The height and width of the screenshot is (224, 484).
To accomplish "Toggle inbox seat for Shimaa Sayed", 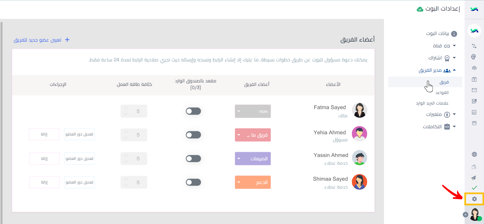I will pyautogui.click(x=193, y=182).
